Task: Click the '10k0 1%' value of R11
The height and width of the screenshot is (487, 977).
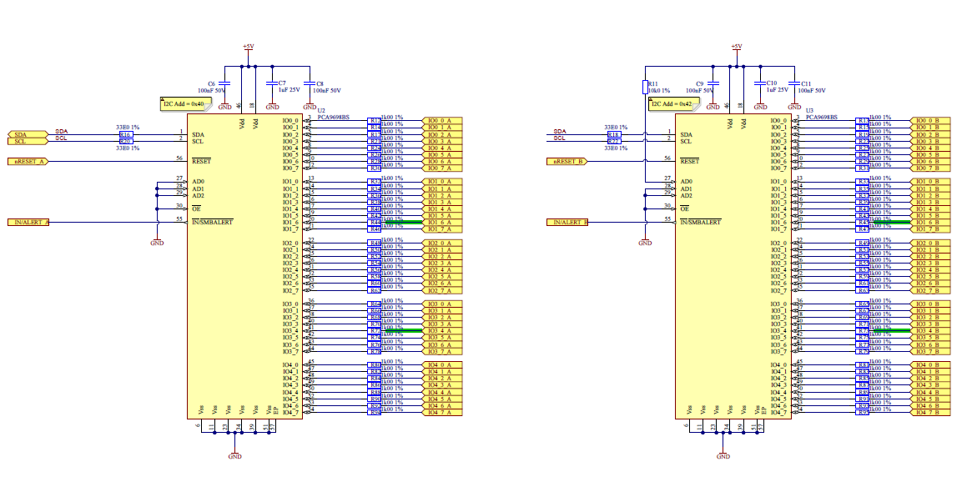Action: tap(659, 91)
